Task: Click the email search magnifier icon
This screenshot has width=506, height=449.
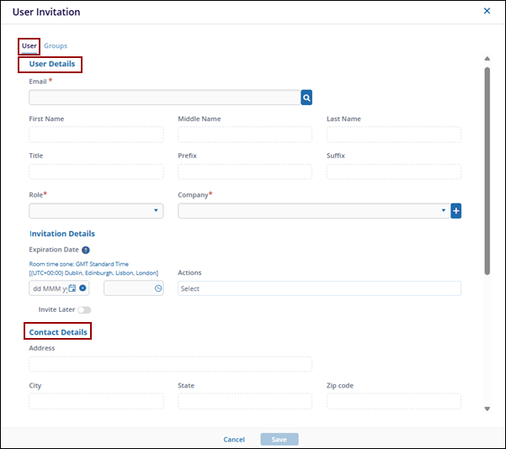Action: tap(307, 98)
